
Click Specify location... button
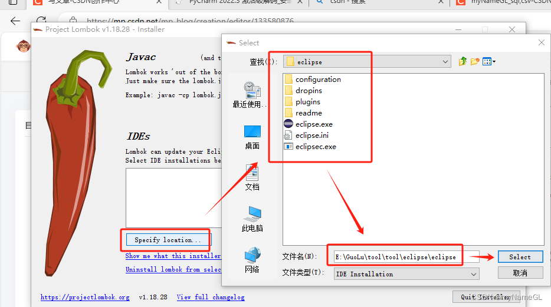click(168, 240)
